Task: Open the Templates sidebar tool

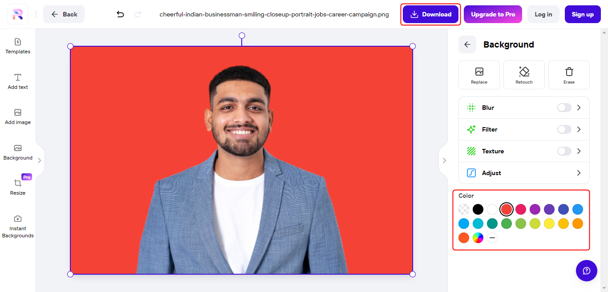Action: 18,46
